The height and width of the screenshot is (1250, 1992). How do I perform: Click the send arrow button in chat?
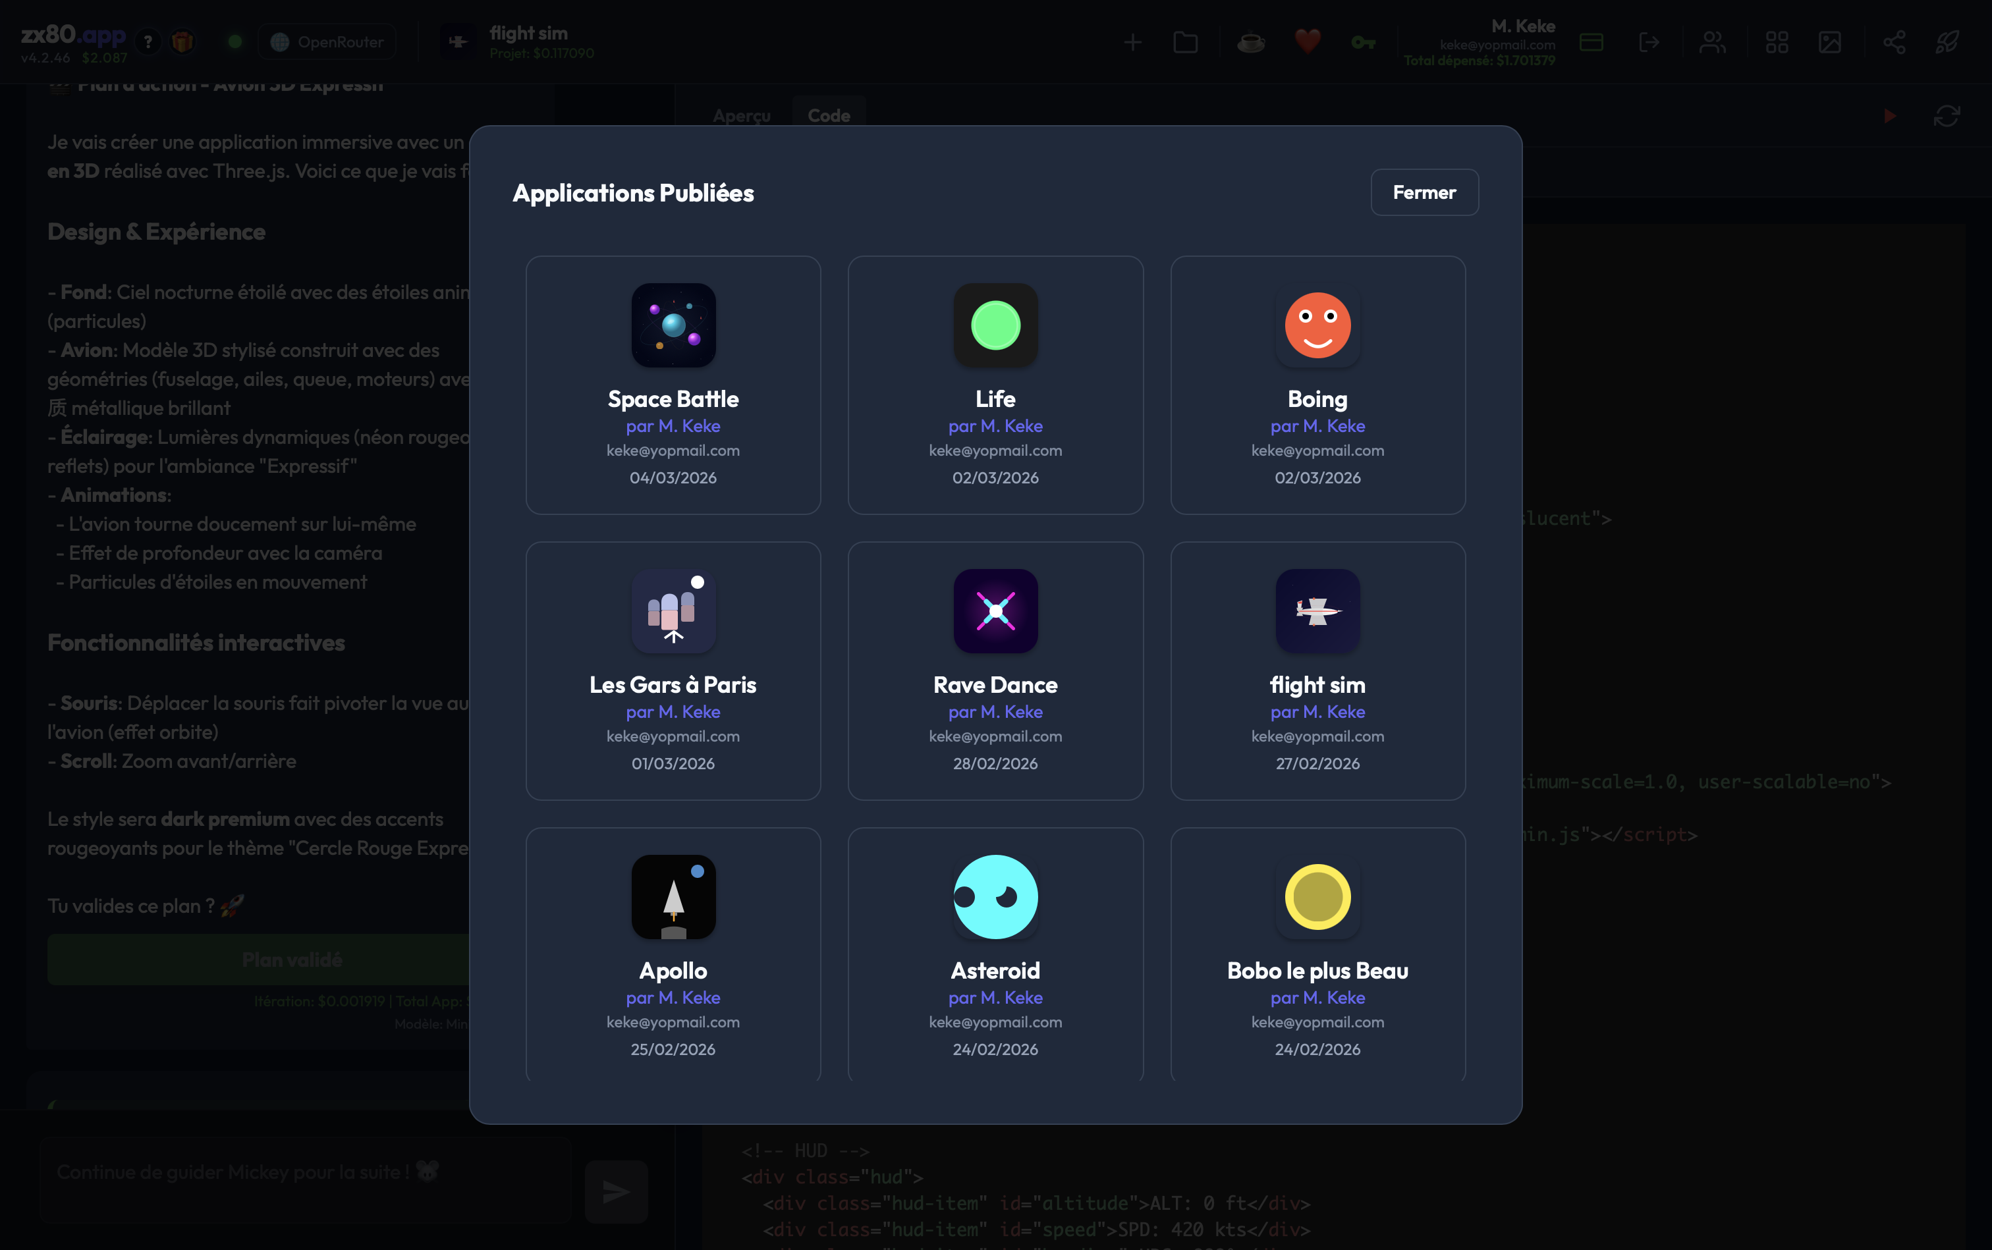click(616, 1191)
